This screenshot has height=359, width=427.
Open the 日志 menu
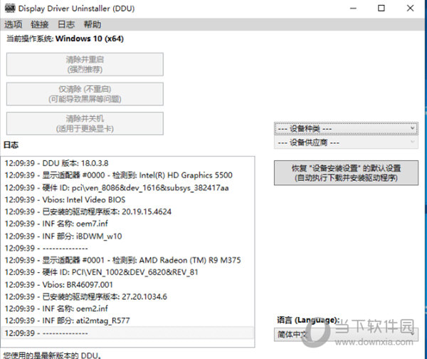click(x=66, y=24)
